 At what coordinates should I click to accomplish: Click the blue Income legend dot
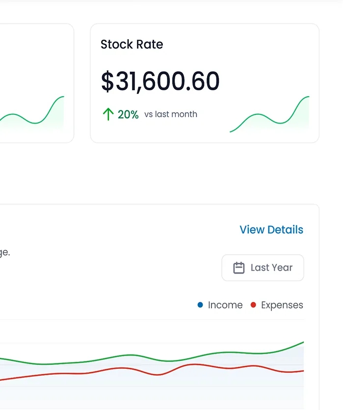[200, 305]
